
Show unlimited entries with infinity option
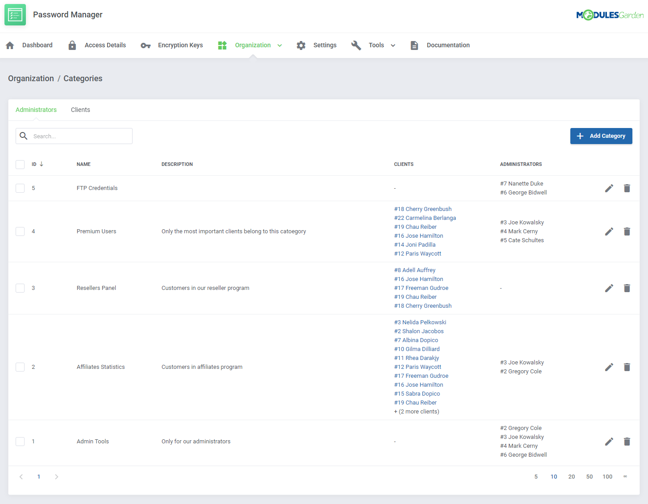[625, 476]
